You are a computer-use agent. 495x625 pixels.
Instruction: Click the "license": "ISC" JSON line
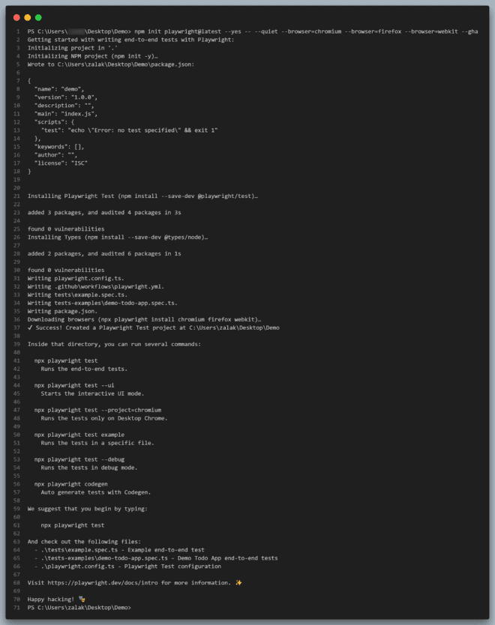click(x=61, y=163)
